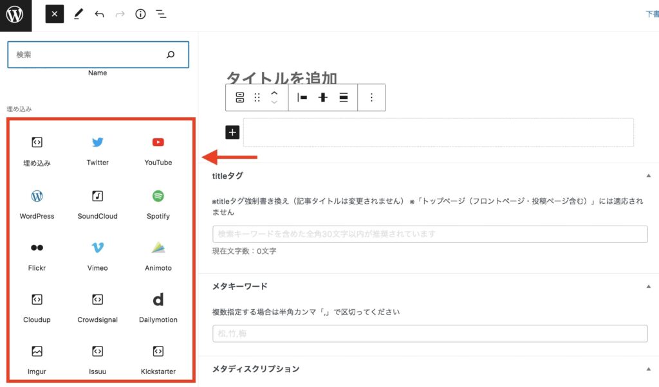The image size is (659, 387).
Task: Redo the last undone change
Action: (120, 14)
